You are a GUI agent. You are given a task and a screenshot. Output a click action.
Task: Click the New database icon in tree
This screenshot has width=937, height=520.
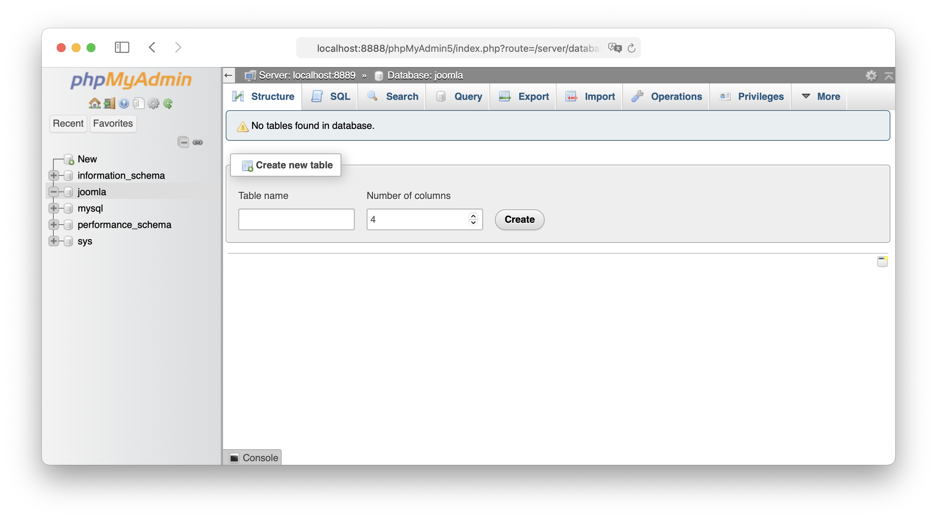[69, 159]
